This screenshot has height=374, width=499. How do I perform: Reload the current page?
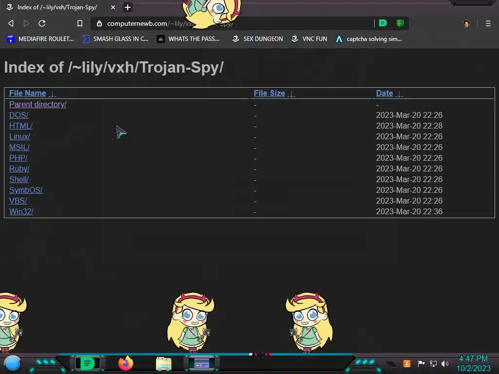42,23
